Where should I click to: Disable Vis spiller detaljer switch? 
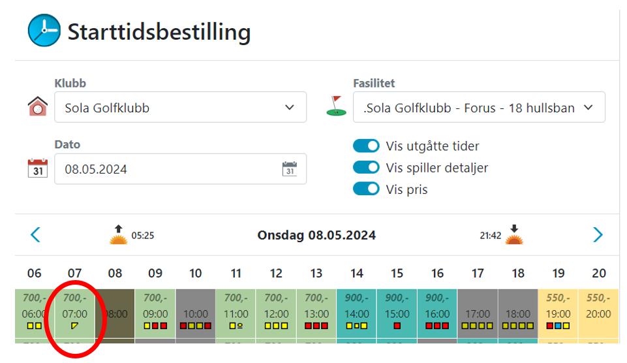pos(366,167)
